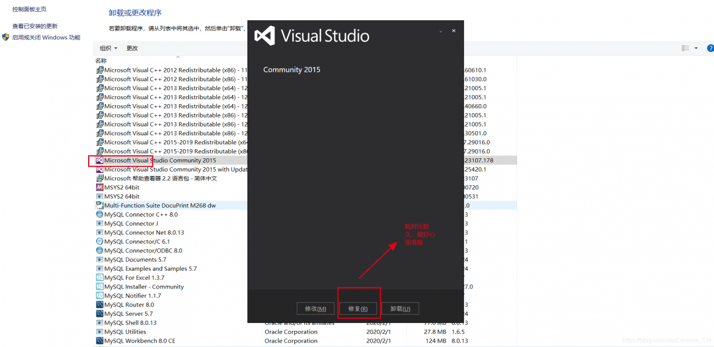The image size is (714, 347).
Task: Start repair with the 修复(R) button
Action: click(x=358, y=309)
